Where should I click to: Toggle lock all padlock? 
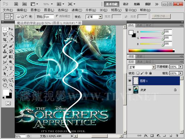(150, 73)
